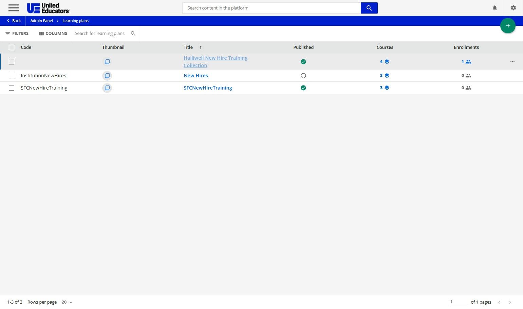This screenshot has height=309, width=523.
Task: Click the platform search content field
Action: coord(272,8)
